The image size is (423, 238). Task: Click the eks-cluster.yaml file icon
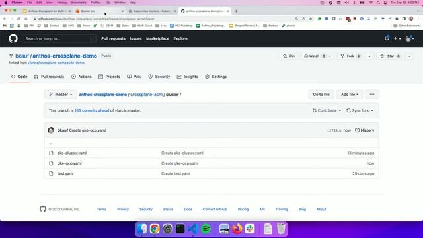point(51,153)
